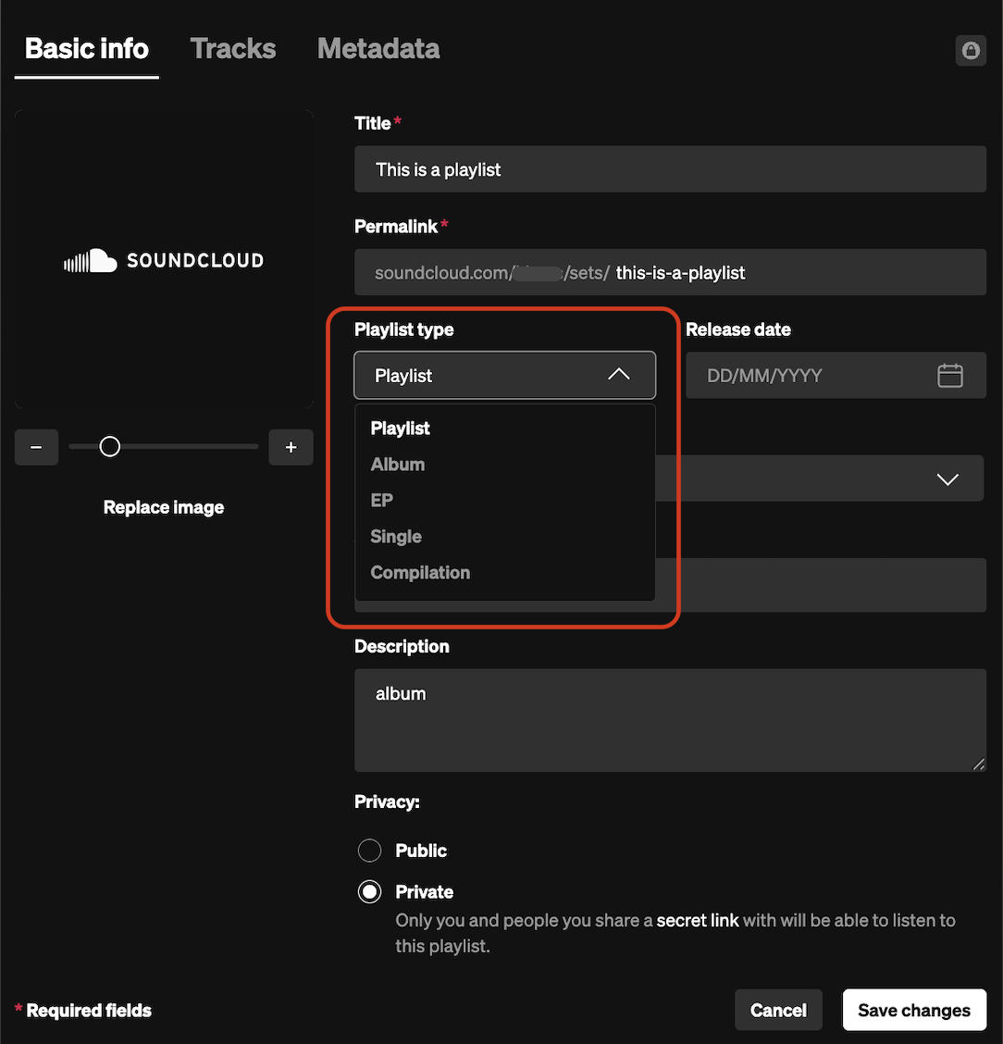Image resolution: width=1003 pixels, height=1044 pixels.
Task: Cancel editing the playlist
Action: point(778,1011)
